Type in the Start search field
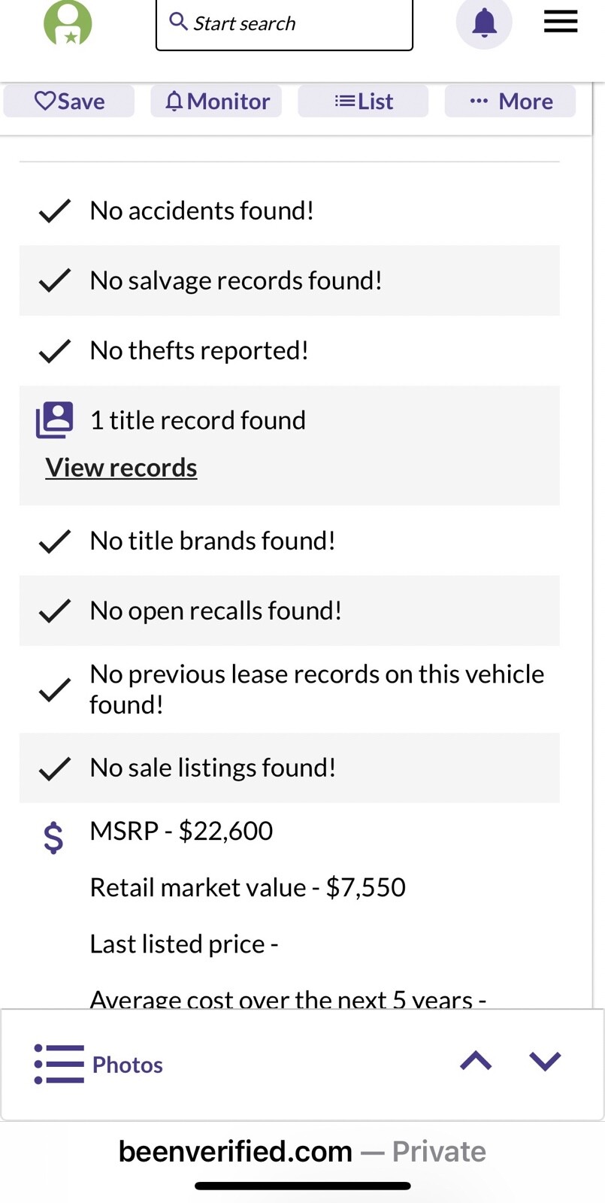This screenshot has height=1203, width=605. click(293, 24)
